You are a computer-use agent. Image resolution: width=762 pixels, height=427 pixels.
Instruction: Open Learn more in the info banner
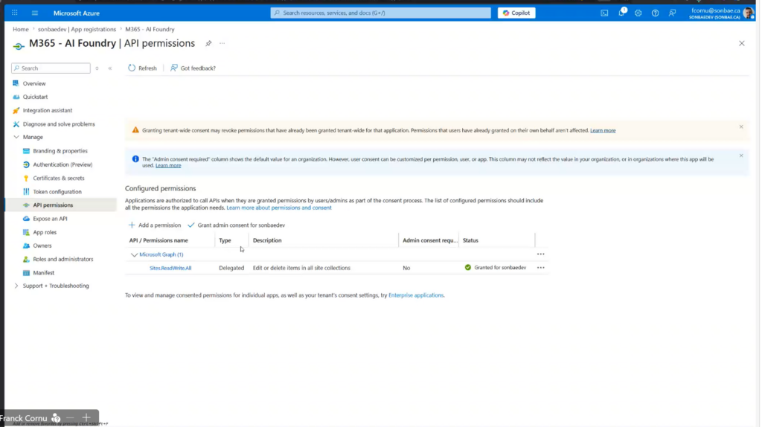point(168,166)
